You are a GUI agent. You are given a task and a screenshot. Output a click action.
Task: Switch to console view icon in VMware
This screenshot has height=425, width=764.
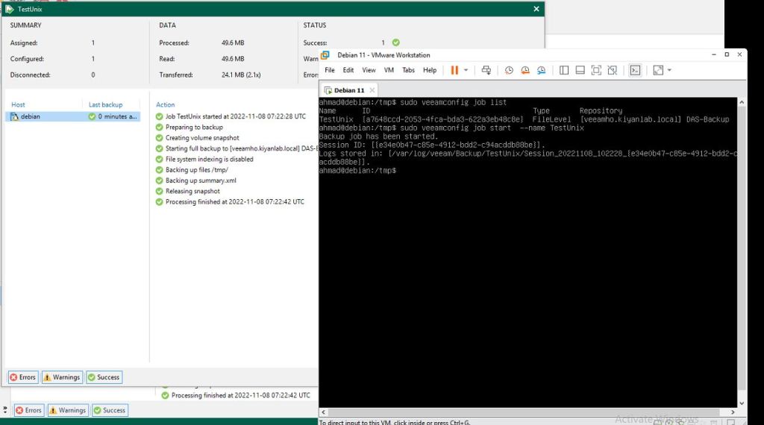635,70
